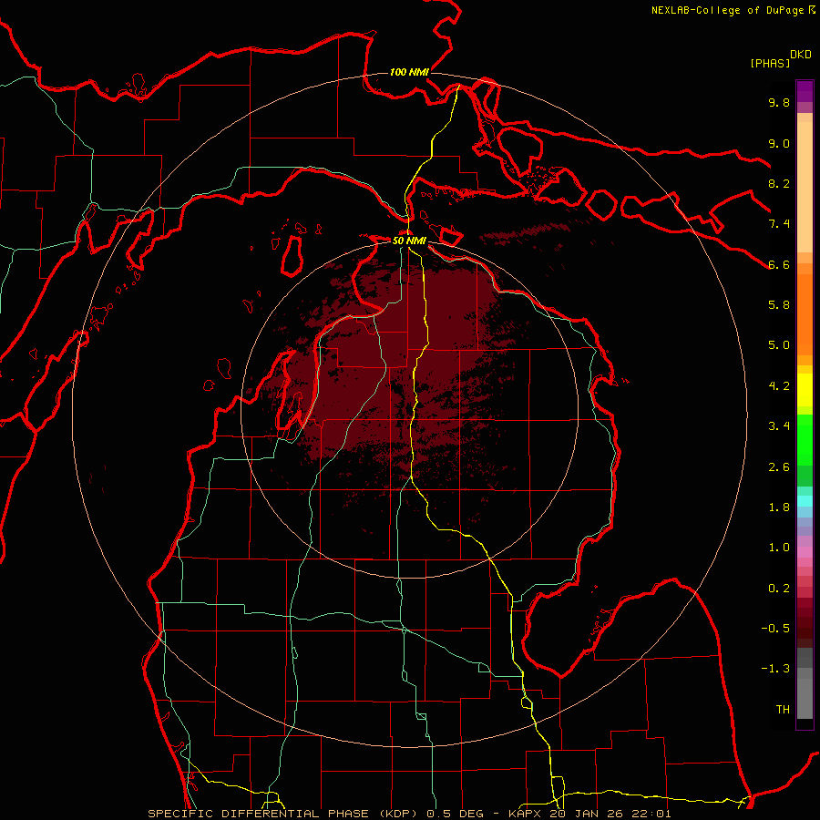Pick the cyan color band near 1.8
The height and width of the screenshot is (820, 820).
click(805, 501)
